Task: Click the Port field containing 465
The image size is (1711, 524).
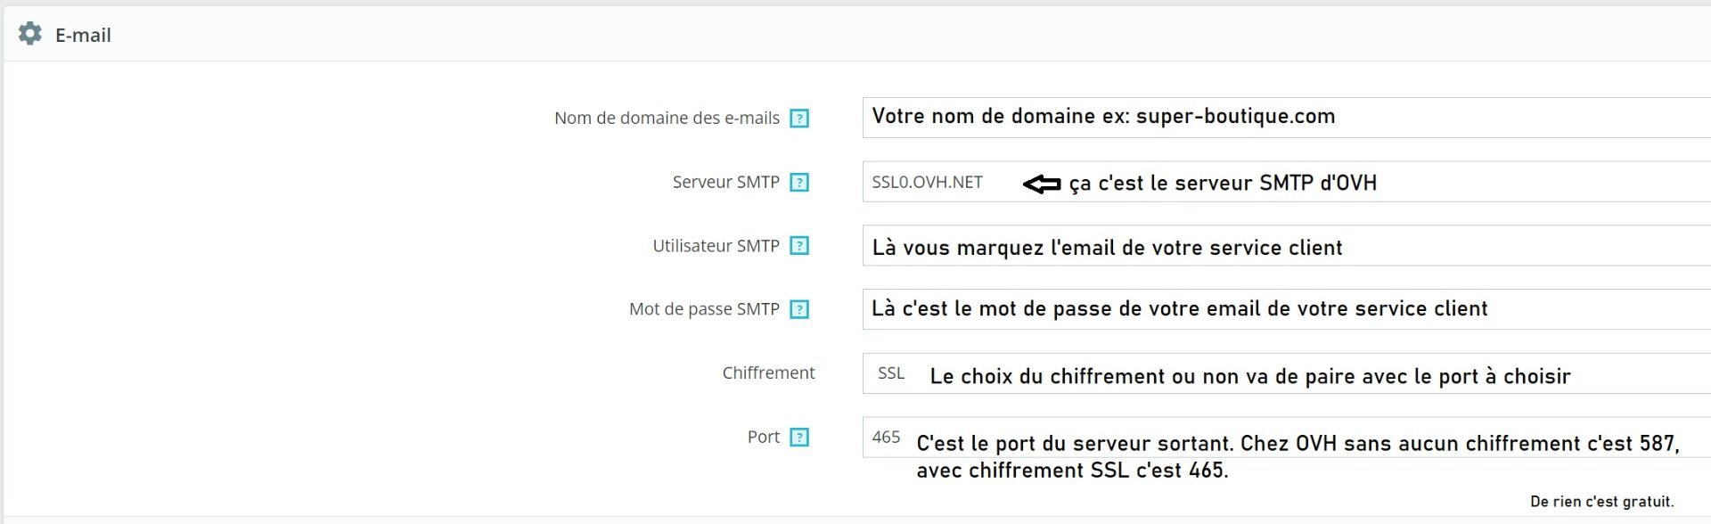Action: click(x=1286, y=437)
